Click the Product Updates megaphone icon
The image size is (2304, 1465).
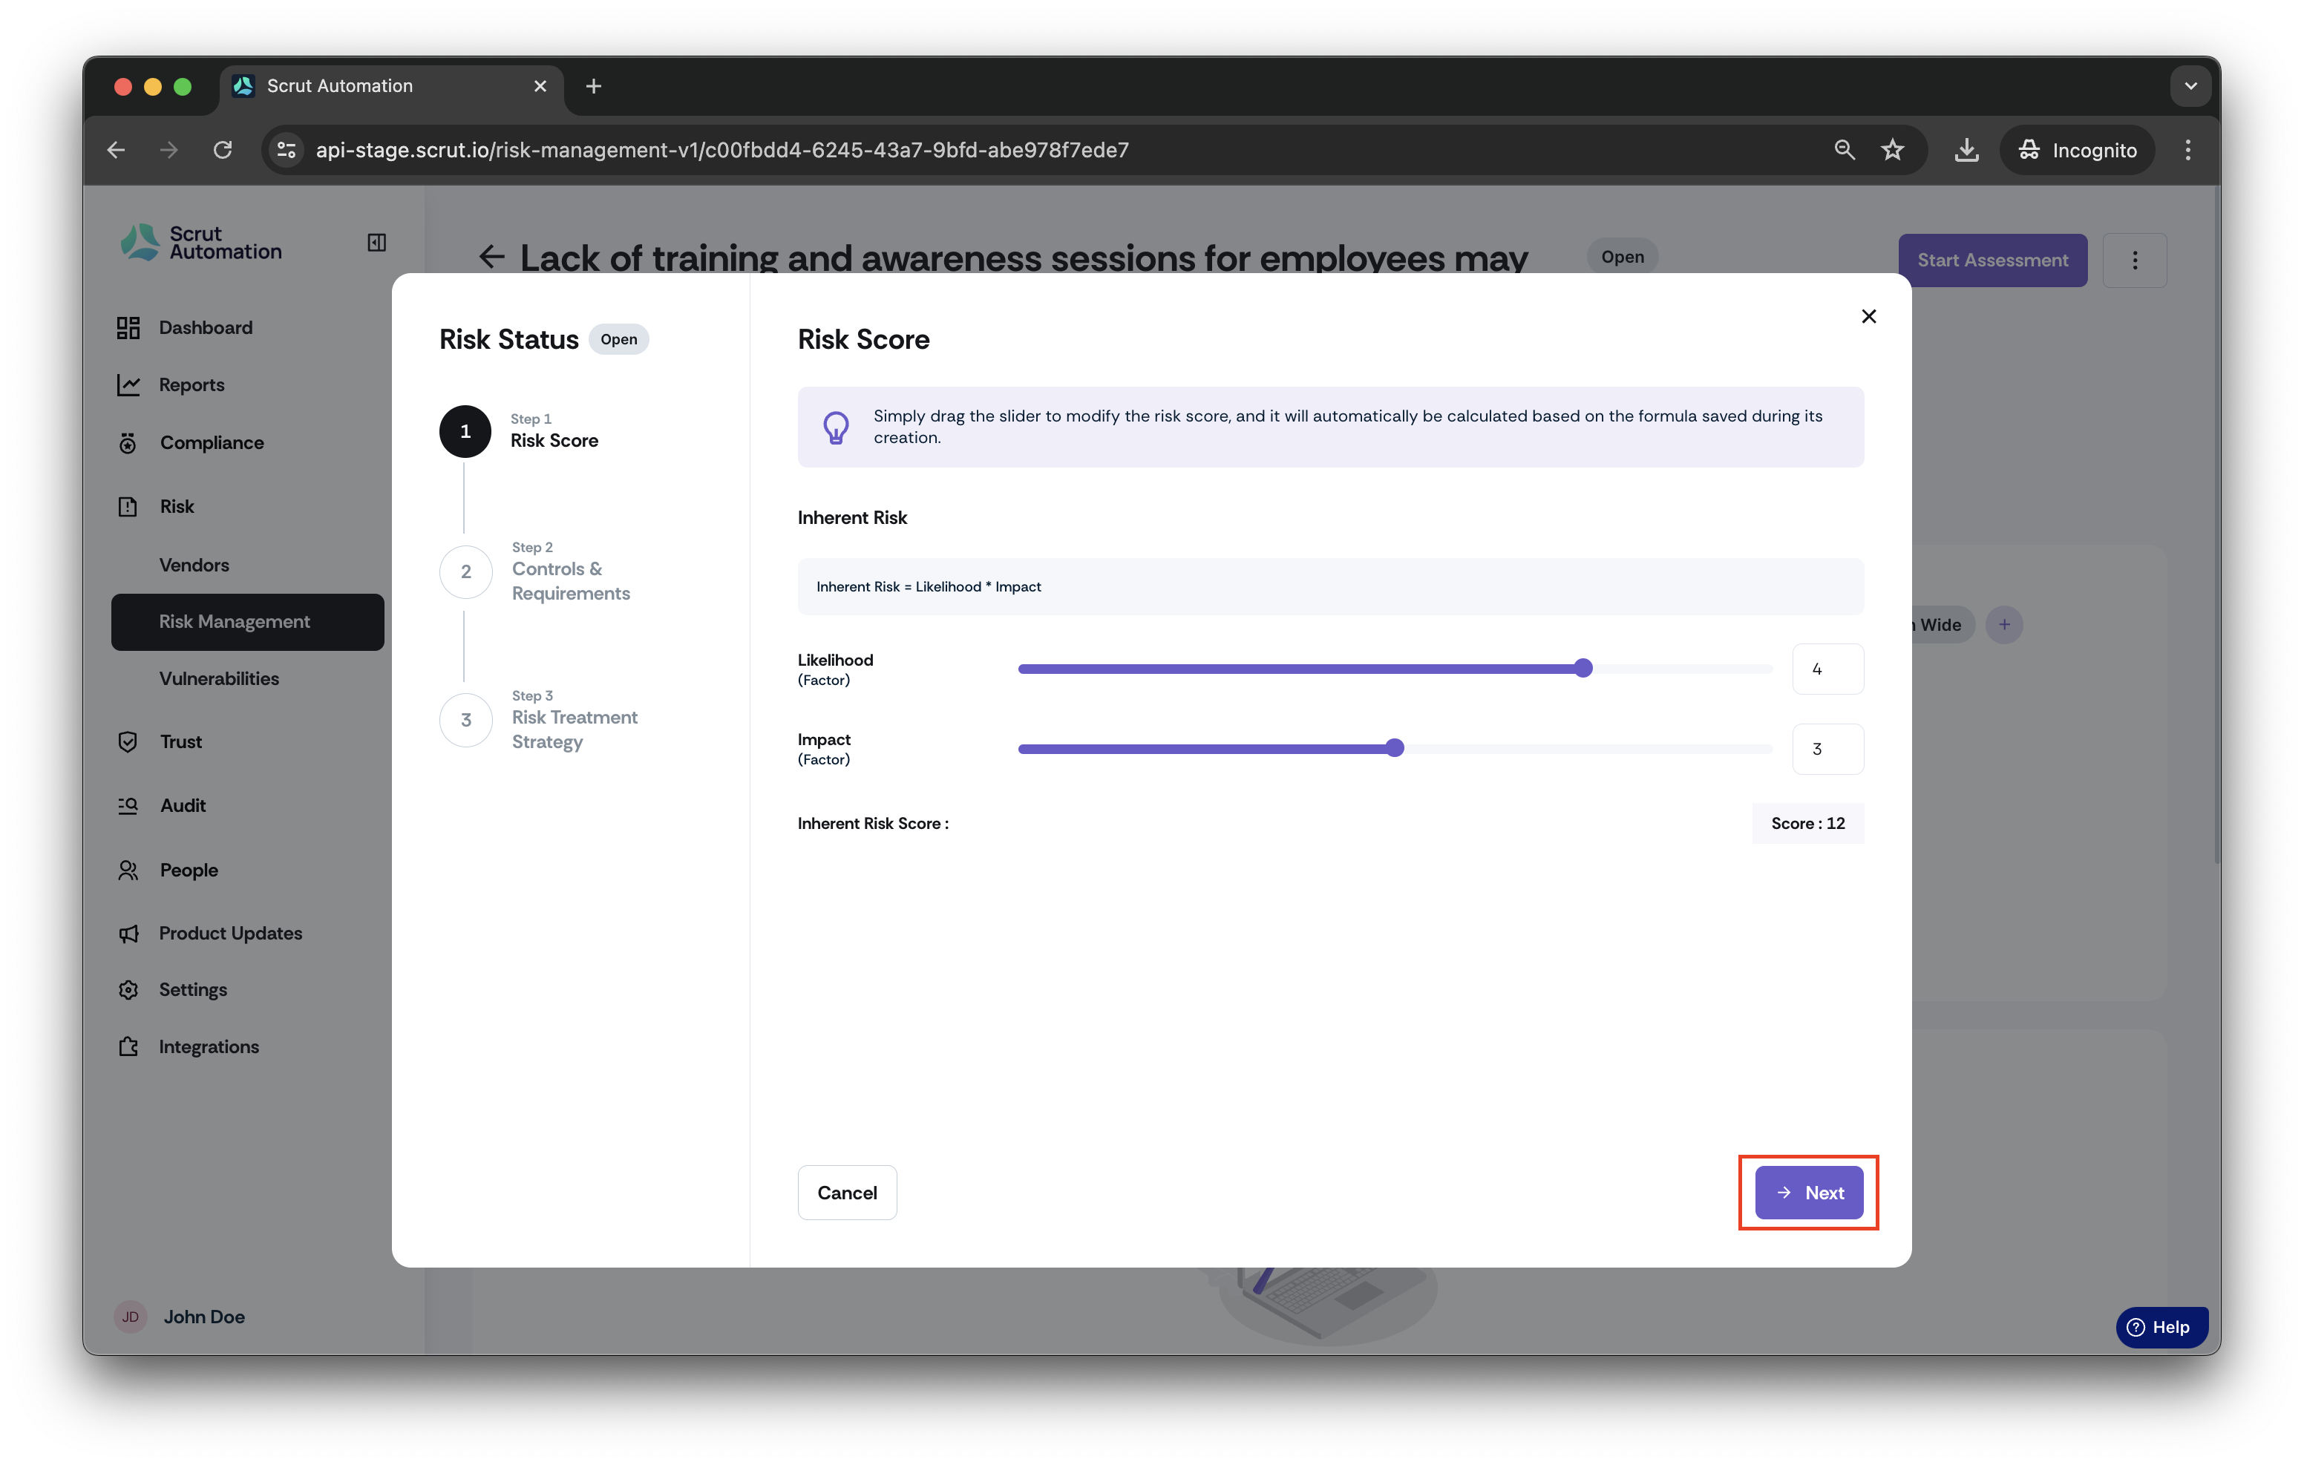[x=128, y=933]
